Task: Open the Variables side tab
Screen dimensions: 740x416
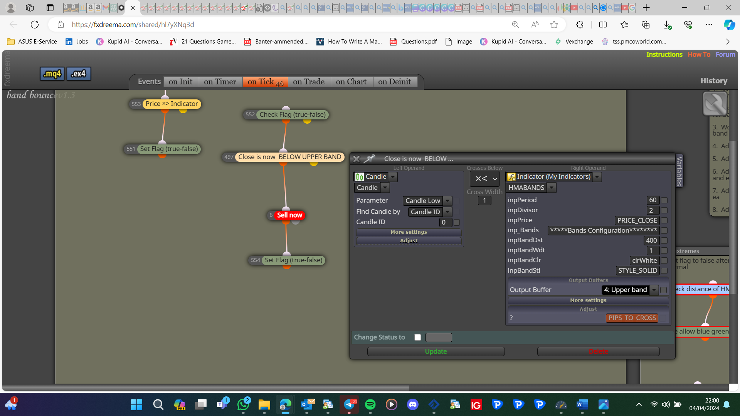Action: coord(679,171)
